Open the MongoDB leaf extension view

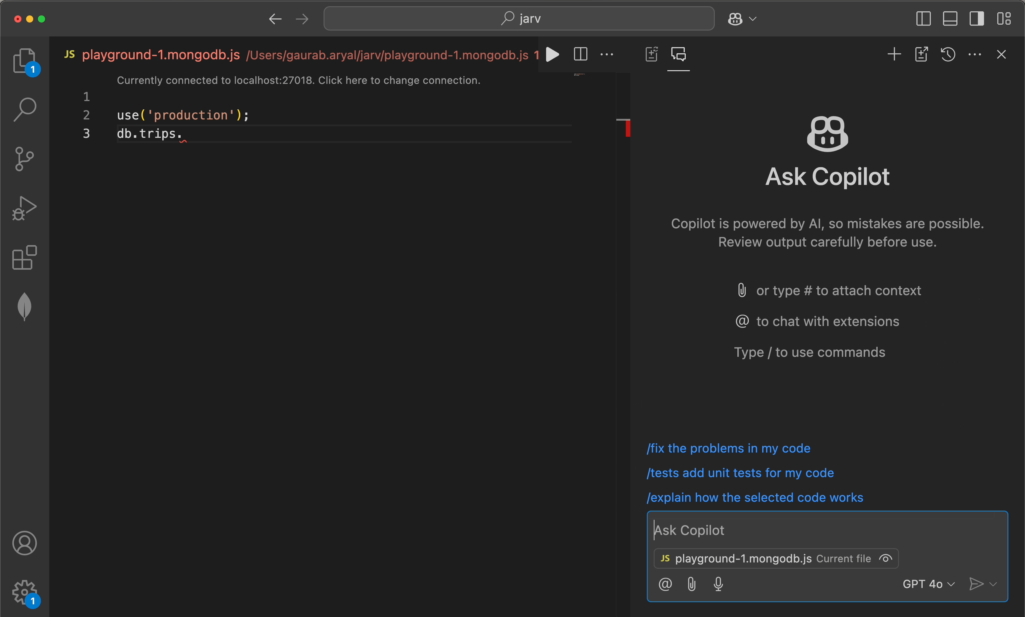[25, 307]
